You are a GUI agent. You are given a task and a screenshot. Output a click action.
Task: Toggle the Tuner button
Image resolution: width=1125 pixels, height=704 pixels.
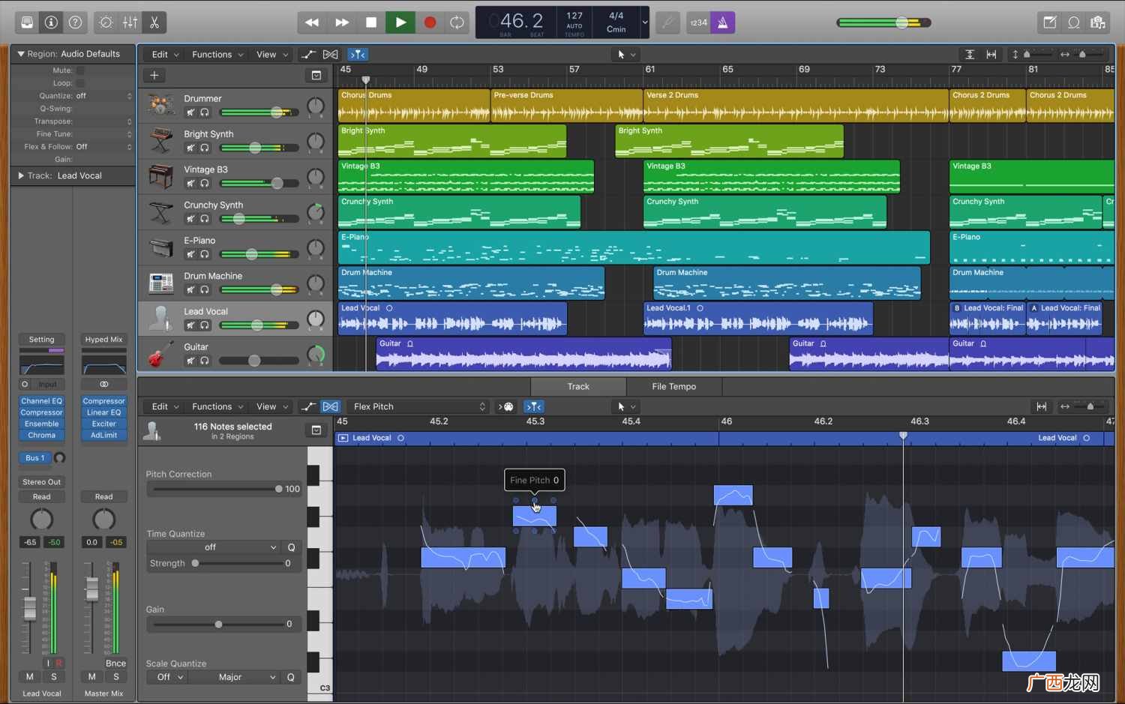667,22
